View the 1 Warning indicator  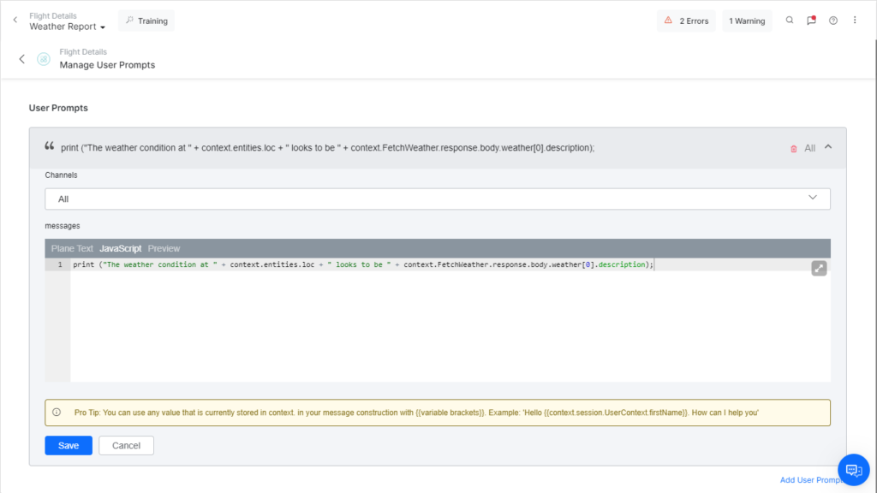pos(746,20)
